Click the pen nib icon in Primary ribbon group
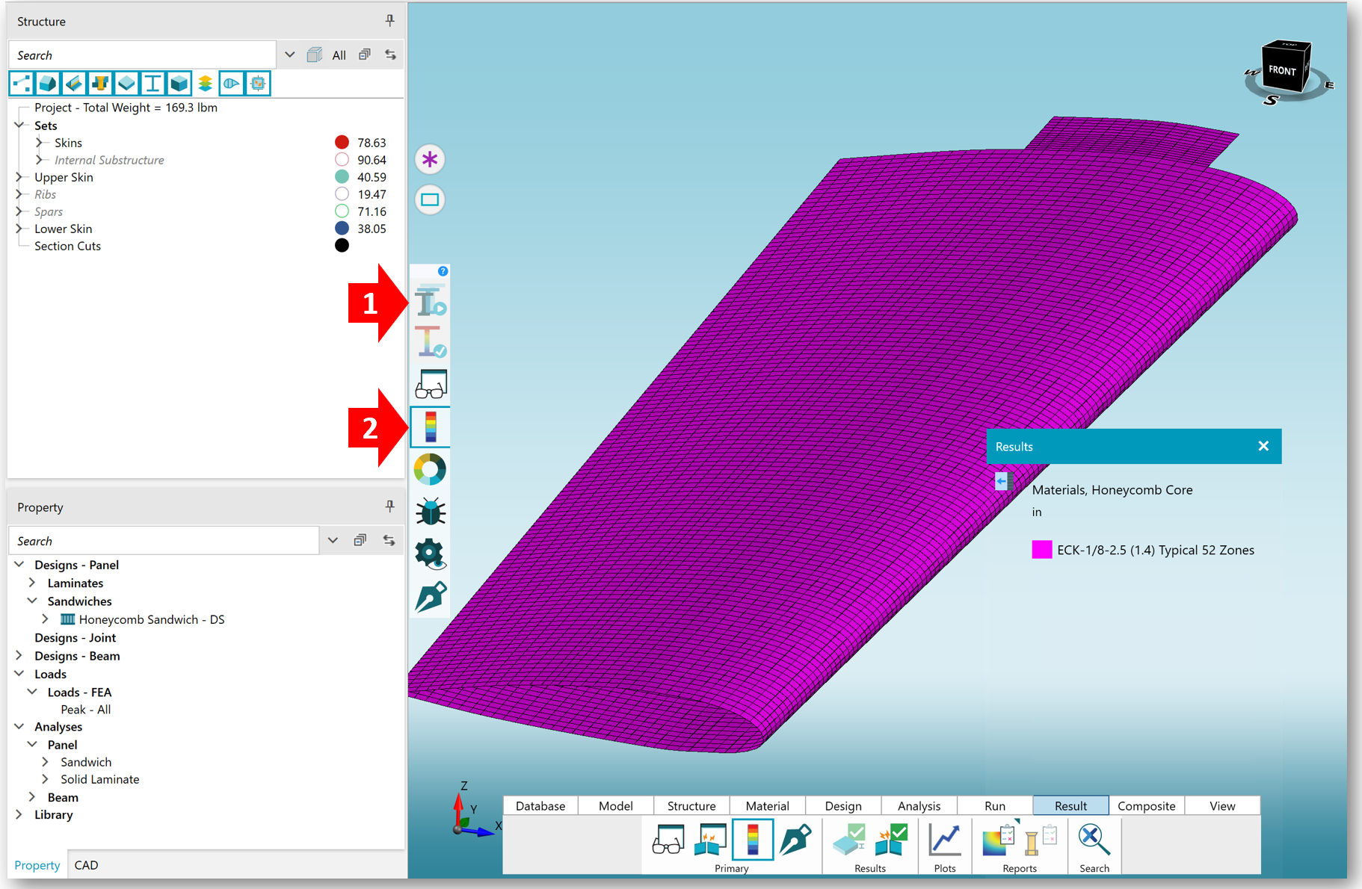The width and height of the screenshot is (1362, 889). [795, 840]
